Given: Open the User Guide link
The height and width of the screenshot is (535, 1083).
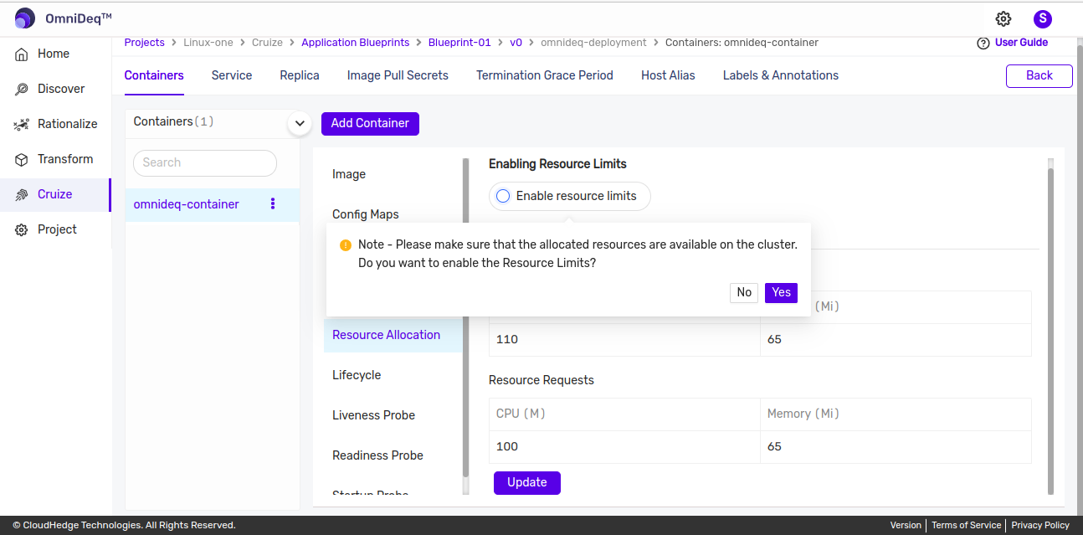Looking at the screenshot, I should tap(1021, 43).
